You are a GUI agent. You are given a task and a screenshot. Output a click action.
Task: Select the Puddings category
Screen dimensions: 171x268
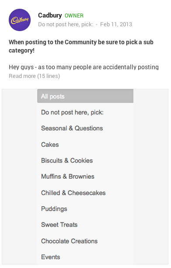tap(85, 209)
